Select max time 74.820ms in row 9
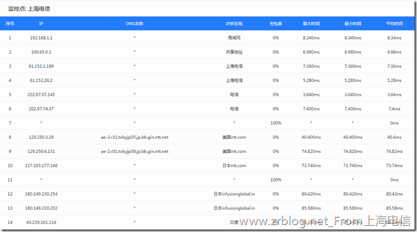Screen dimensions: 417x232 point(311,152)
